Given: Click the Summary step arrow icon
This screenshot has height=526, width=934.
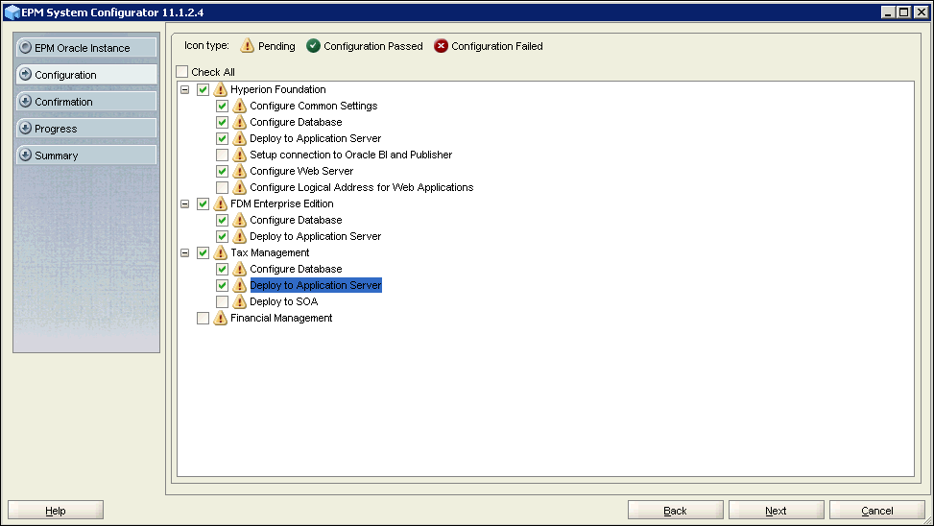Looking at the screenshot, I should pyautogui.click(x=26, y=155).
